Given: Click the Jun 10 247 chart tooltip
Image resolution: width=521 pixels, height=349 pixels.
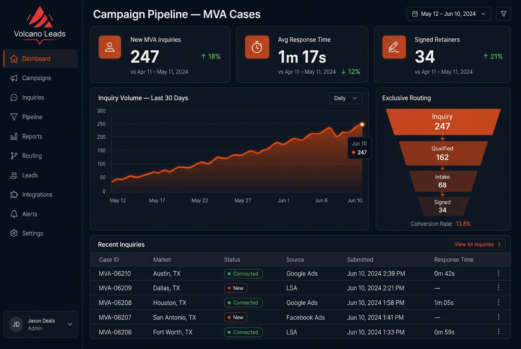Looking at the screenshot, I should pos(360,148).
